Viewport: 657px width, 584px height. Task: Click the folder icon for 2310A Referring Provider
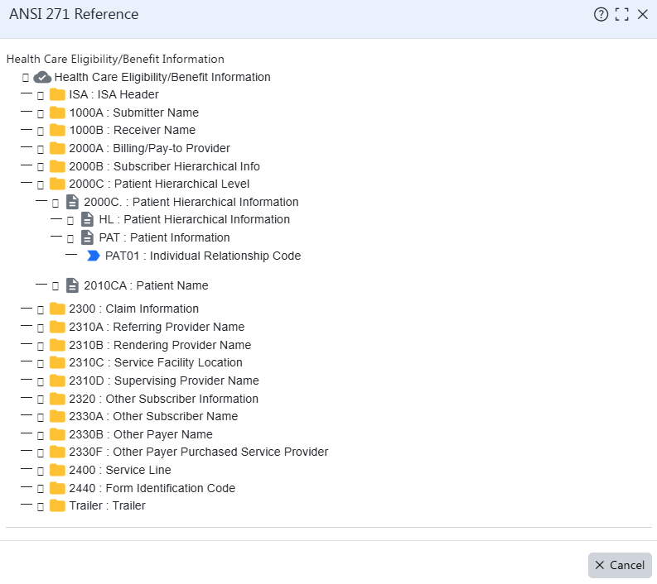57,327
